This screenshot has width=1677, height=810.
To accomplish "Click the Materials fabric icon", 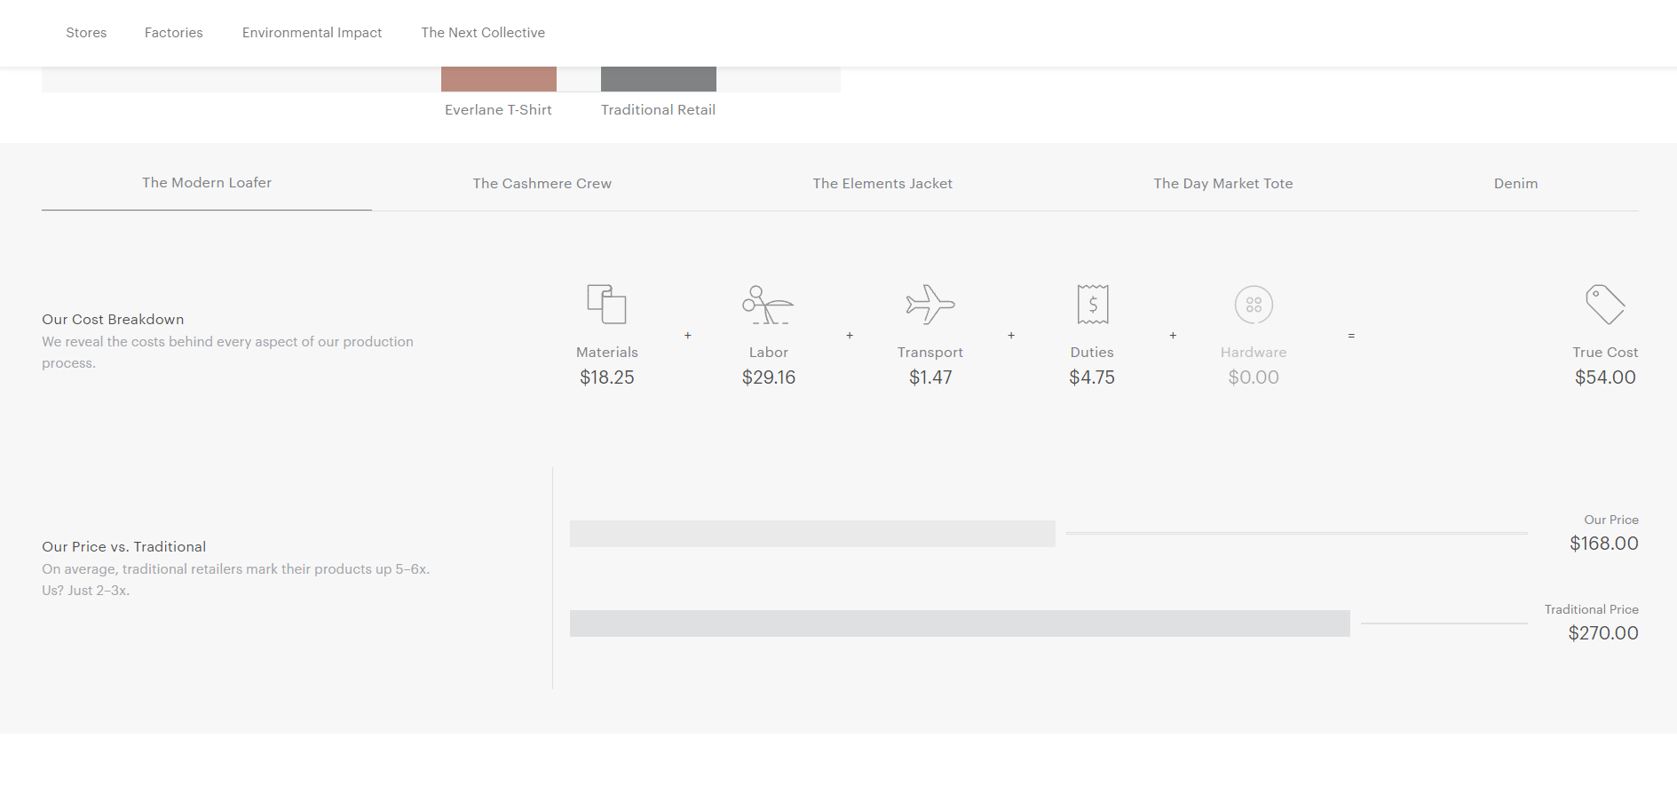I will point(606,304).
